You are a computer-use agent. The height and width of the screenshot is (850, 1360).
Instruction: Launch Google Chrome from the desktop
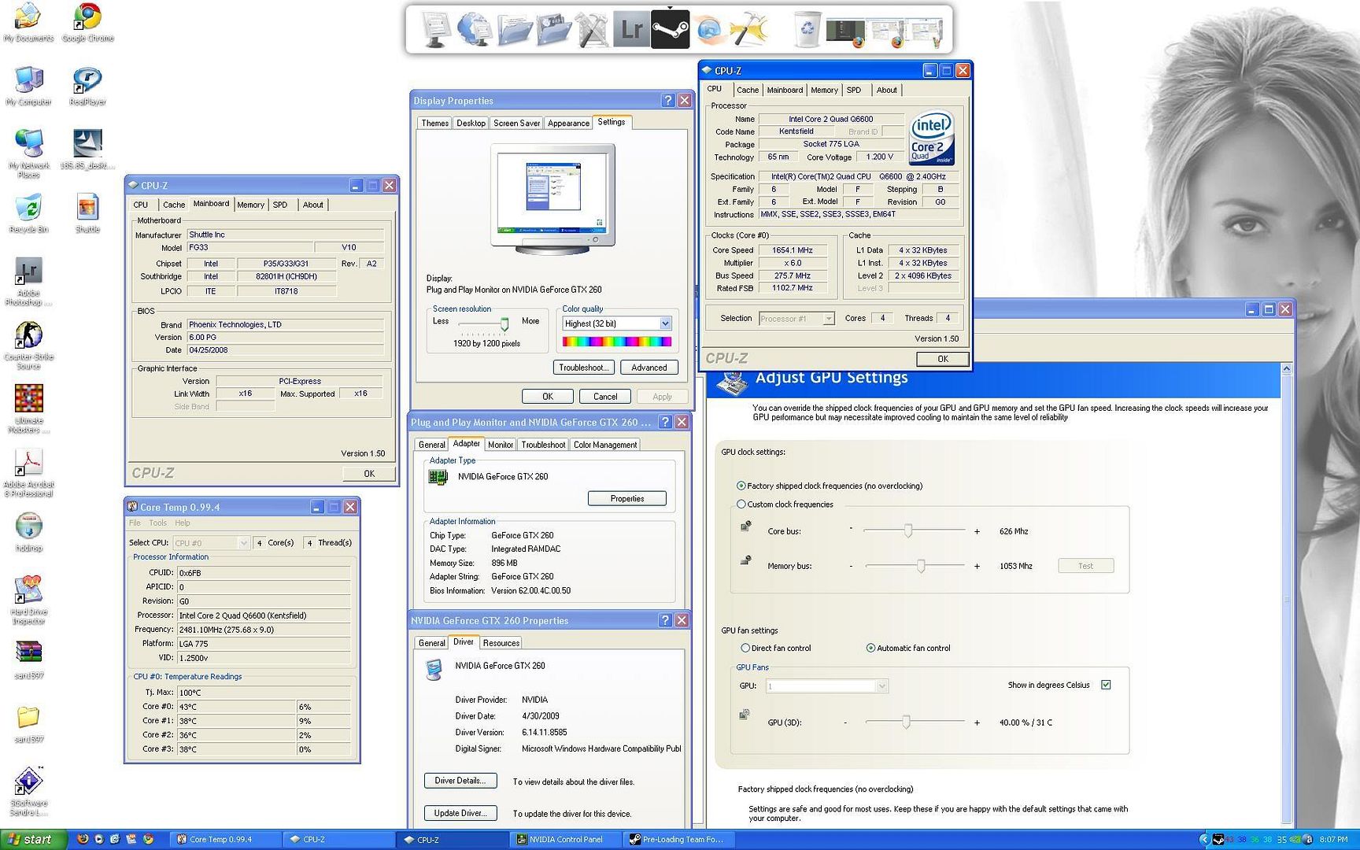87,22
